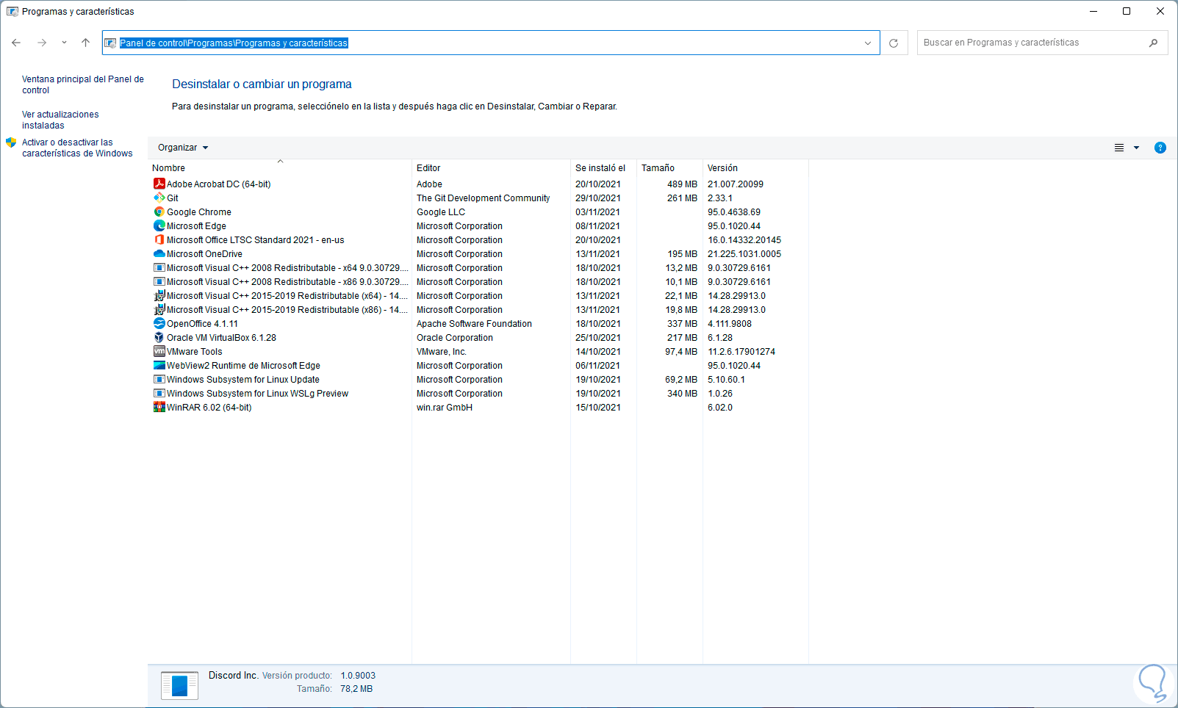This screenshot has width=1178, height=708.
Task: Click the Visual C++ 2015-2019 (x64) icon
Action: (159, 295)
